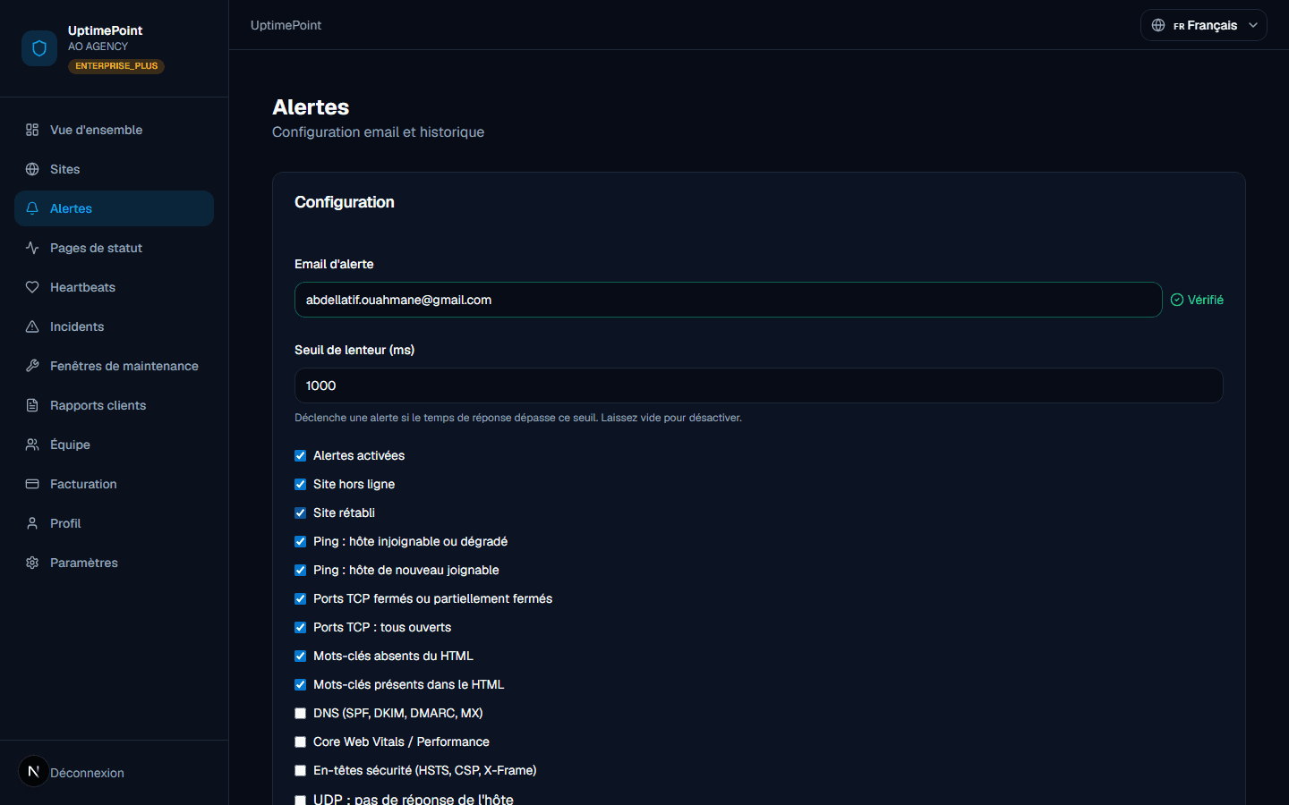Uncheck Ports TCP tous ouverts
The height and width of the screenshot is (805, 1289).
301,627
